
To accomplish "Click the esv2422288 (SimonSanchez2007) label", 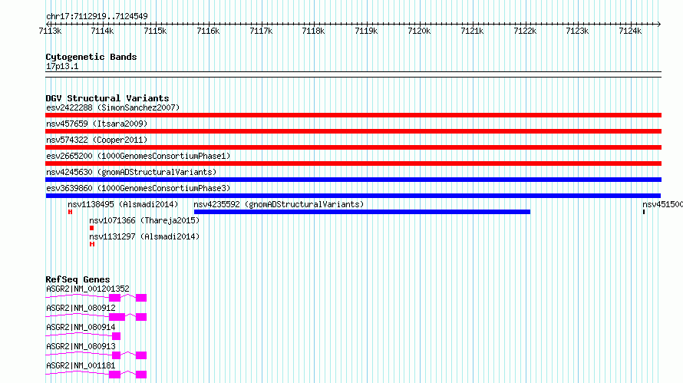I will (x=113, y=107).
